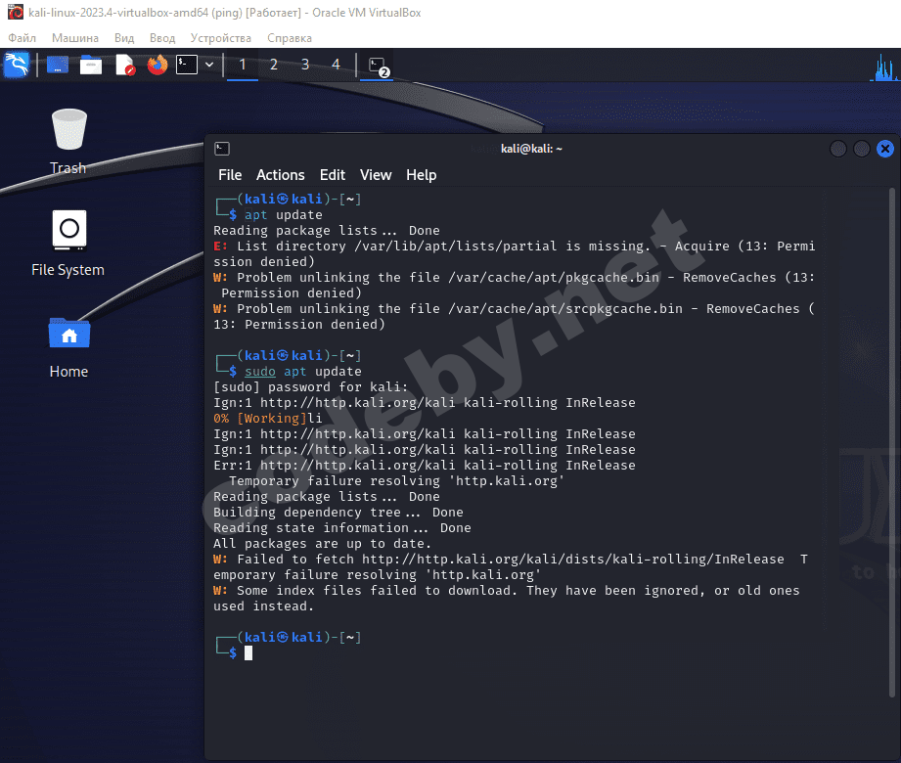Click the CPU graph monitor in the panel
Screen dimensions: 901x763
click(x=884, y=67)
